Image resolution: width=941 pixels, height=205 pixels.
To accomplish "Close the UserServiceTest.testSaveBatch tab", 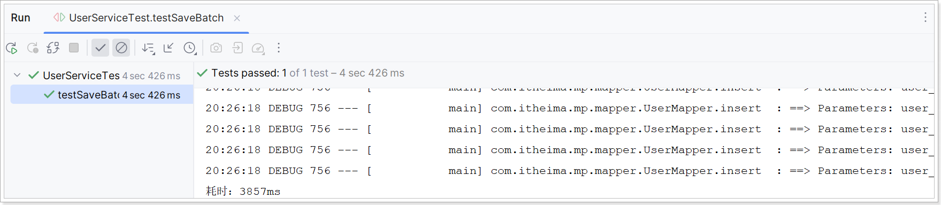I will 237,18.
